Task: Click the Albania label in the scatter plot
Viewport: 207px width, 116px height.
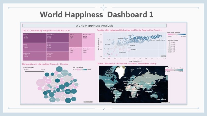Action: point(132,45)
